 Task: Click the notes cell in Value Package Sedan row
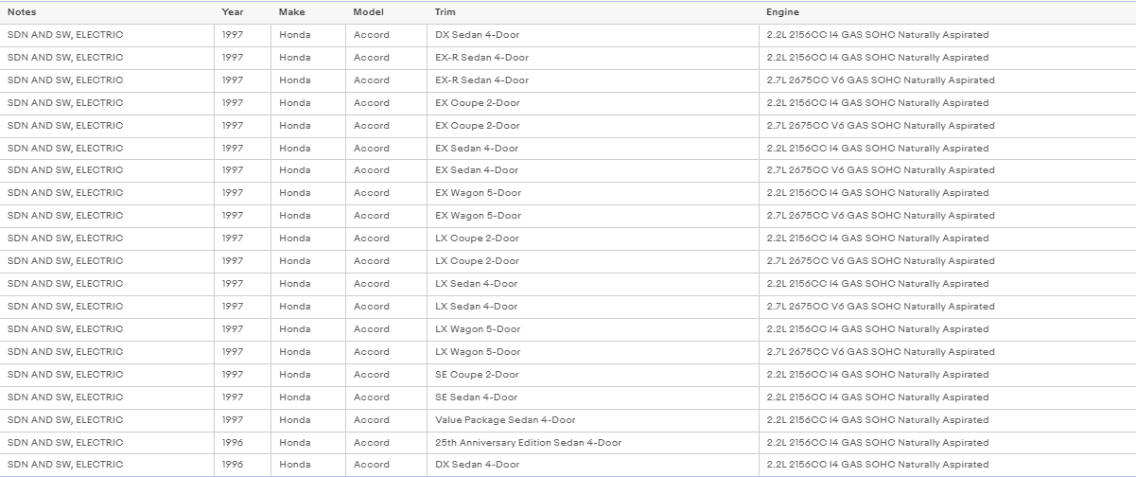(x=107, y=420)
